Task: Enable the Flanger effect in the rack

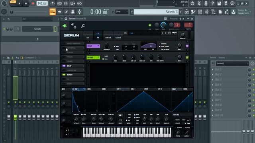Action: click(x=64, y=52)
